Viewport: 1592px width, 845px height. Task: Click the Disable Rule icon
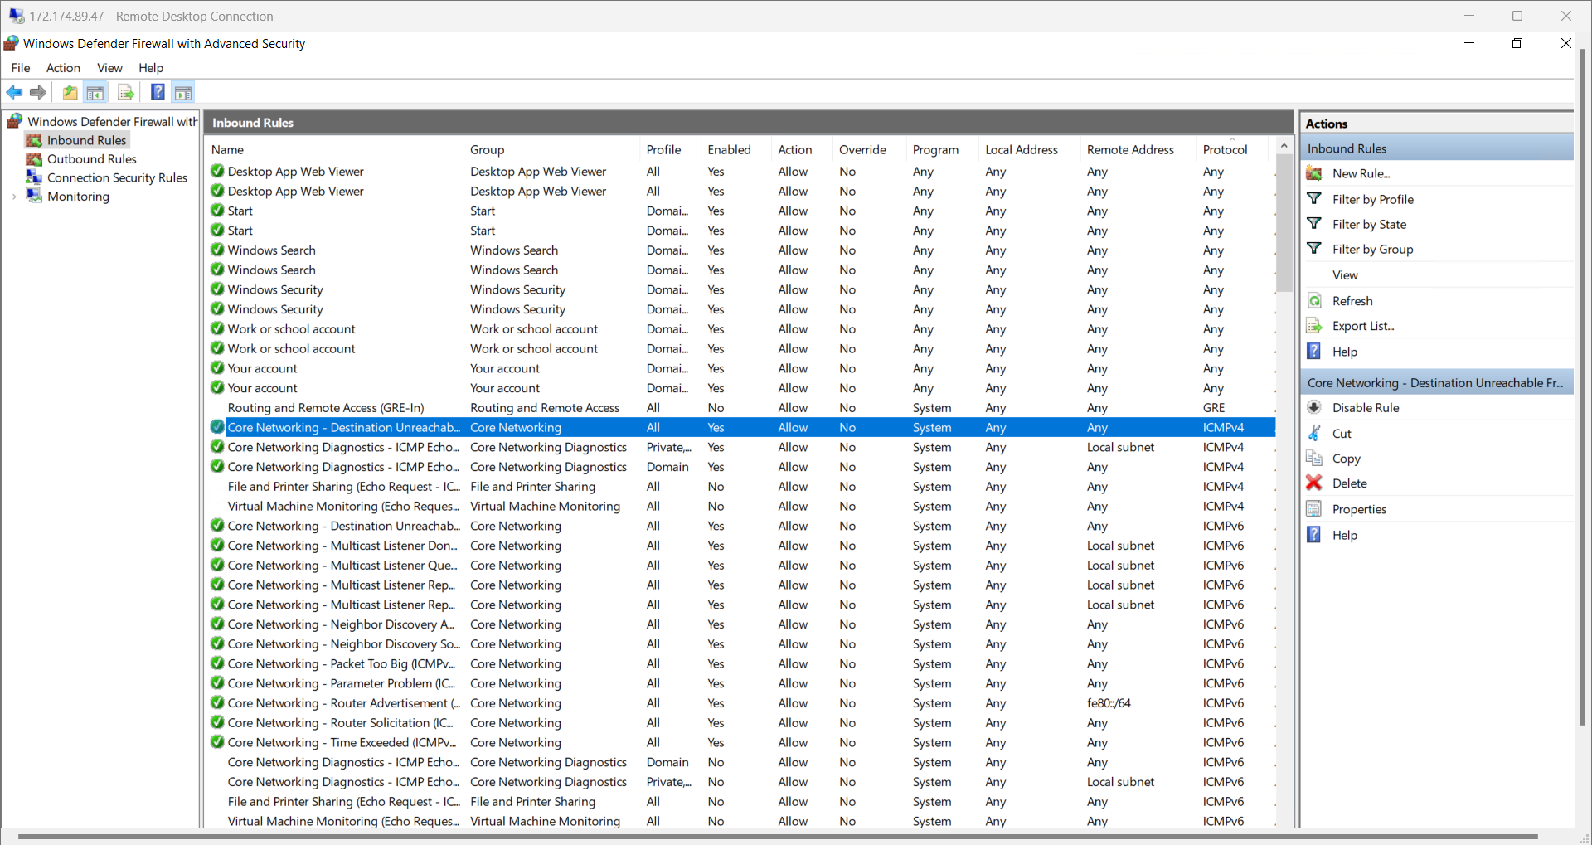pos(1314,407)
